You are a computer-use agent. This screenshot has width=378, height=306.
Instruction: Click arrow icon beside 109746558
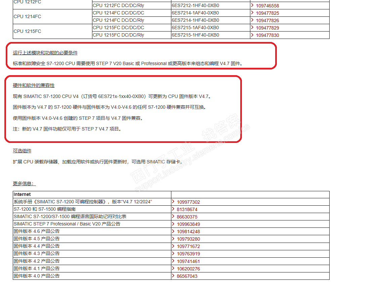tap(252, 5)
